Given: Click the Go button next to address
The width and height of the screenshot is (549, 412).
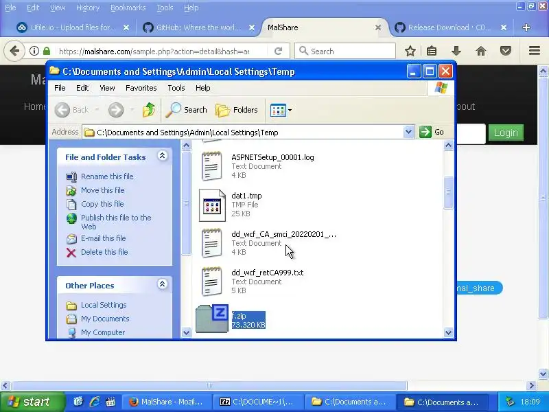Looking at the screenshot, I should pos(432,132).
